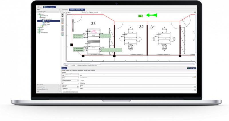Open the Date first use calendar dropdown

78,87
